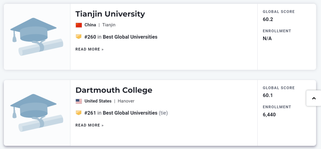The width and height of the screenshot is (321, 149).
Task: Click Tianjin's global score value 60.2
Action: coord(268,19)
